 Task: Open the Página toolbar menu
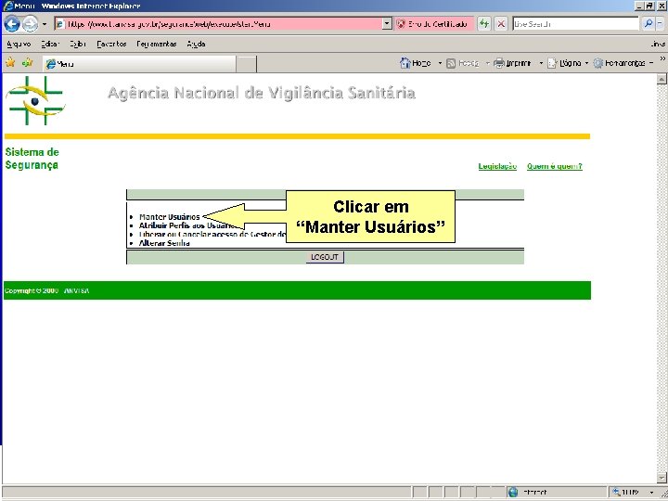pos(568,63)
